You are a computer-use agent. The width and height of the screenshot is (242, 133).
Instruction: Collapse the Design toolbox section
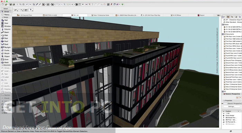[x=3, y=17]
